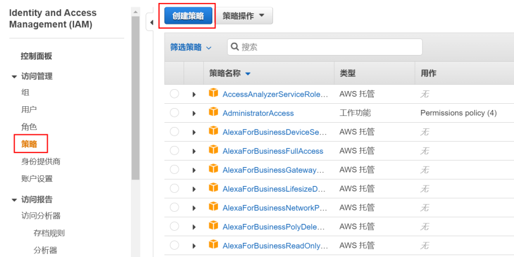
Task: Click policy icon beside AlexaForBusinessNetworkP…
Action: 214,206
